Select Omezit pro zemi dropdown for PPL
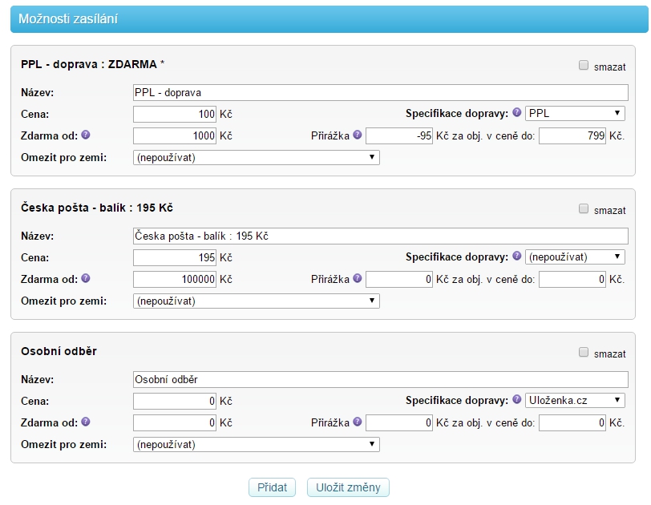This screenshot has width=651, height=505. [256, 158]
